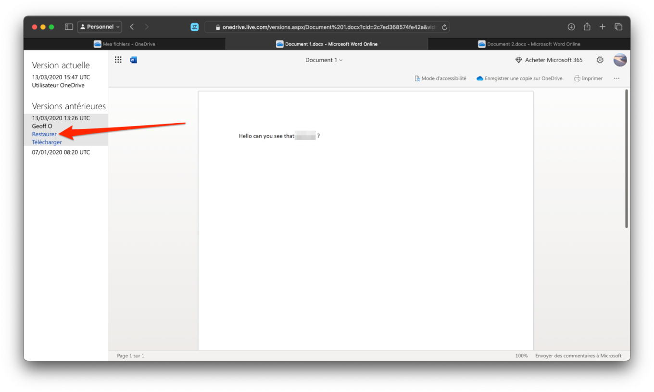Toggle the Safari sidebar icon

[x=69, y=27]
